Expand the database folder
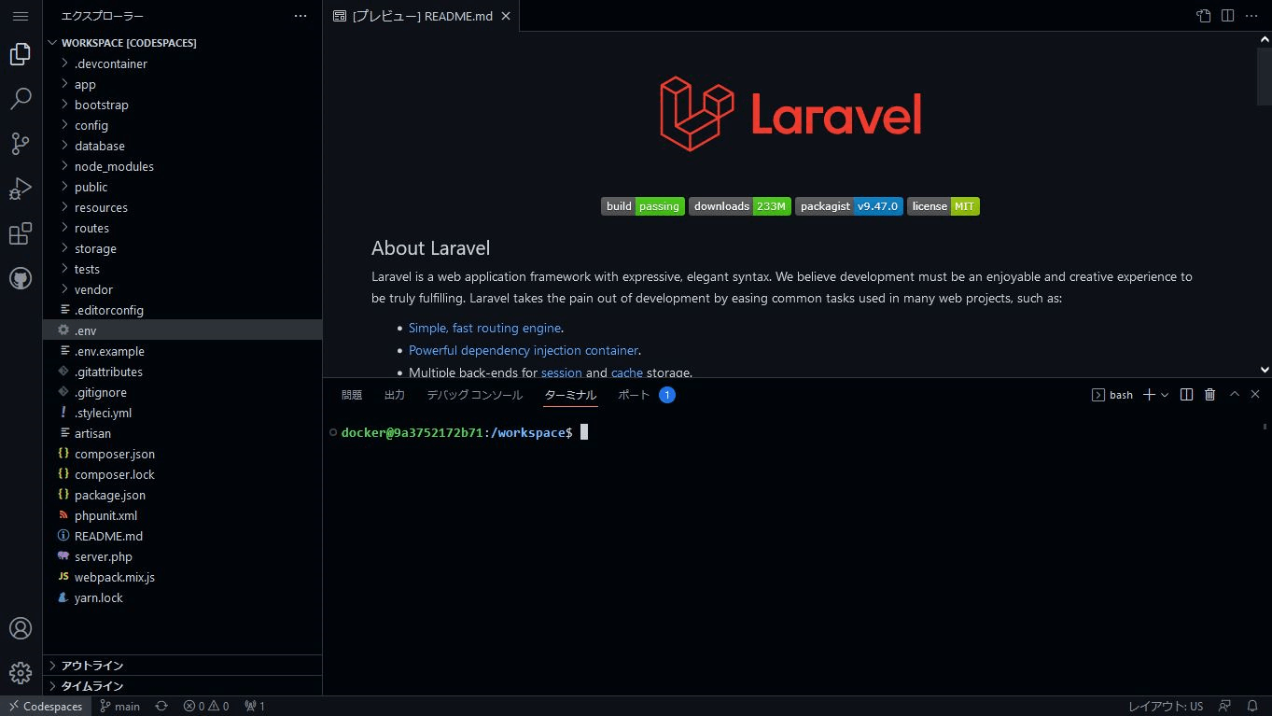1272x716 pixels. pos(182,146)
